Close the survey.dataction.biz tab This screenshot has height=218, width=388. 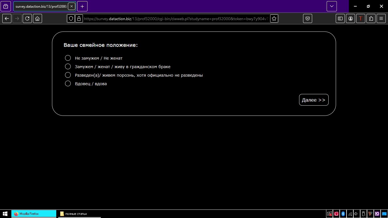coord(72,6)
